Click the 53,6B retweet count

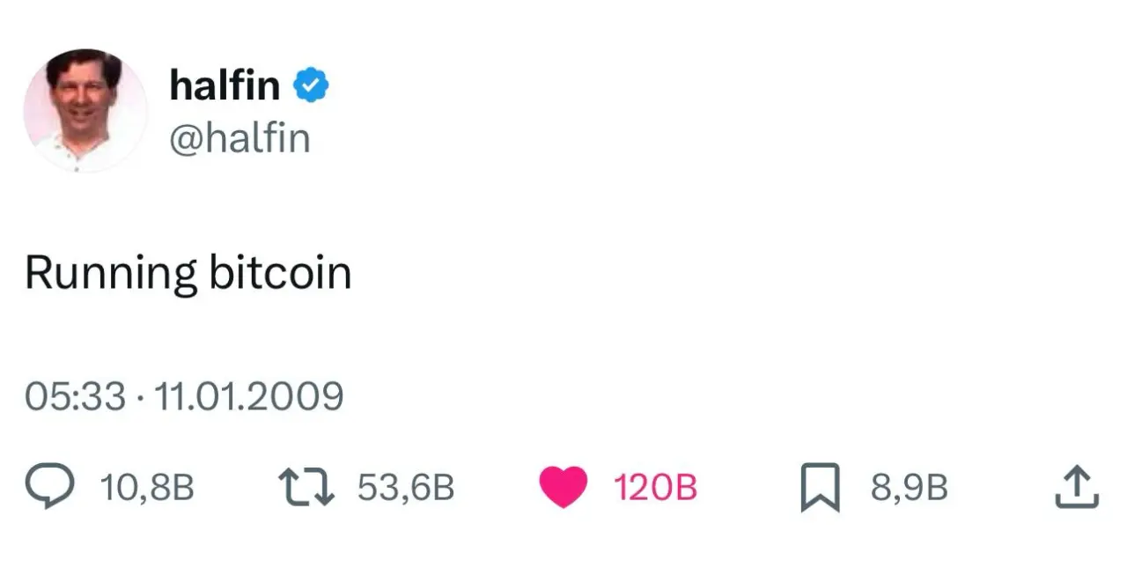click(x=407, y=484)
